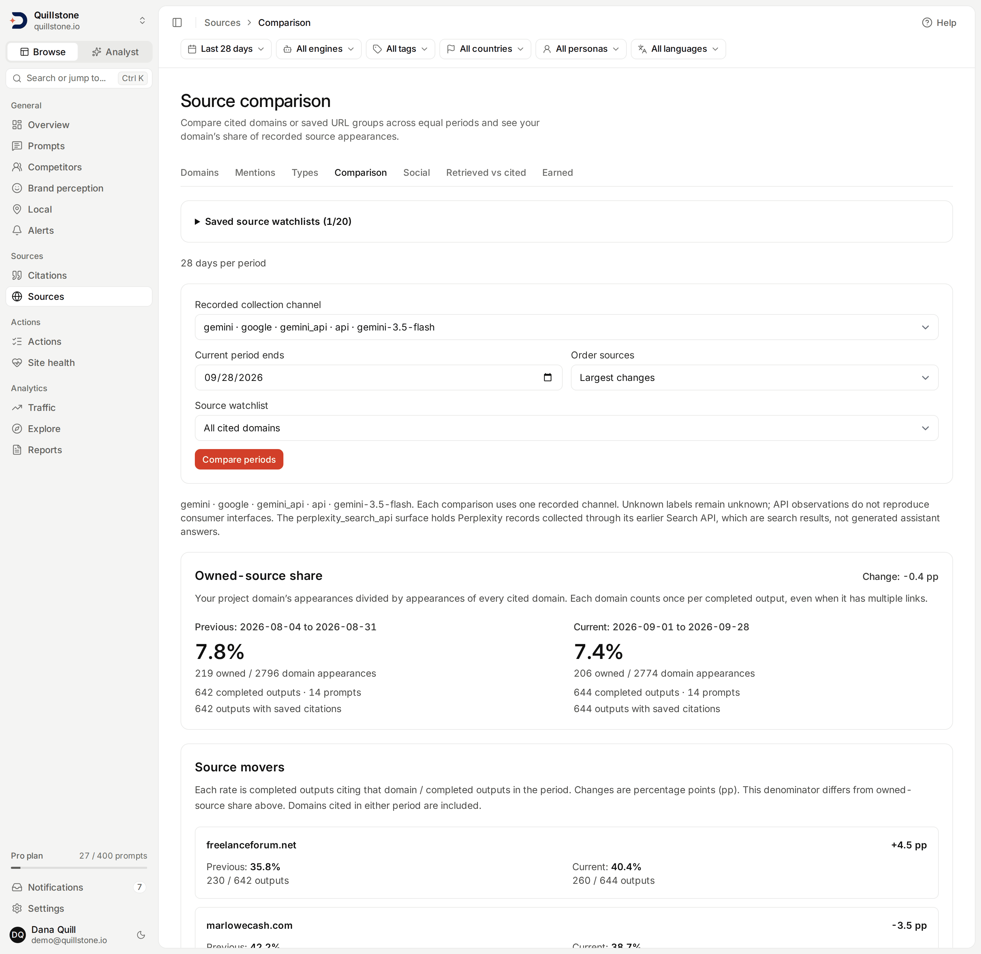This screenshot has width=981, height=954.
Task: Click the Current period ends date field
Action: [x=378, y=377]
